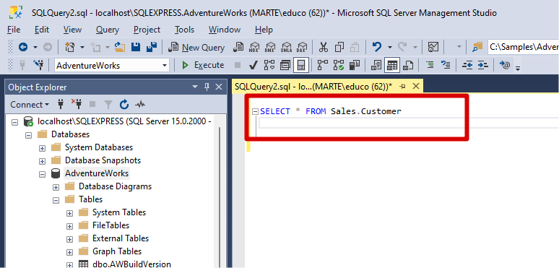This screenshot has width=559, height=268.
Task: Expand the FileTables folder
Action: tap(69, 226)
